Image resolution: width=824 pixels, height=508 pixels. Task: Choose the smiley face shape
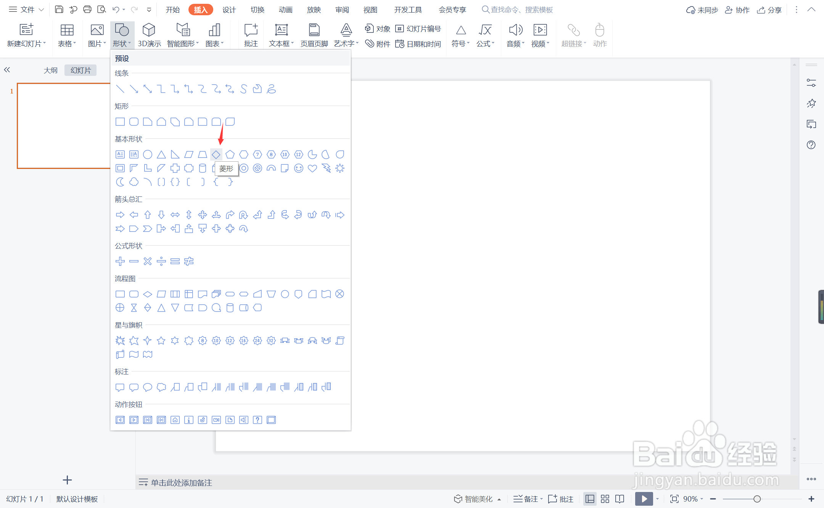pos(299,168)
